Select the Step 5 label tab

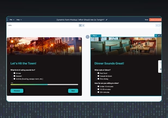click(96, 36)
